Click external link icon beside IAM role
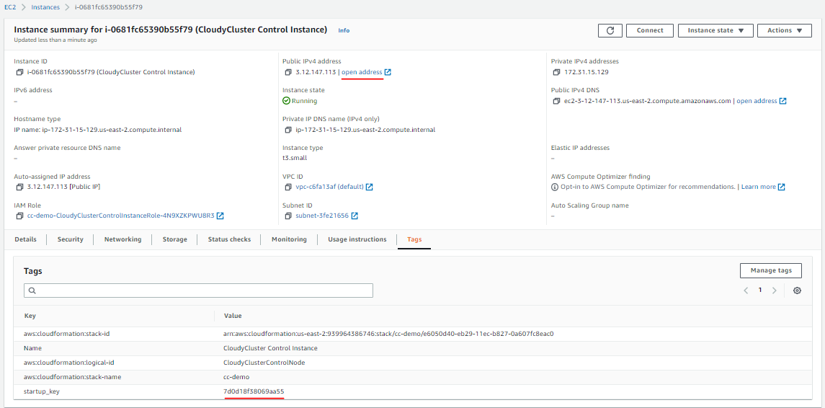This screenshot has width=825, height=408. 220,216
